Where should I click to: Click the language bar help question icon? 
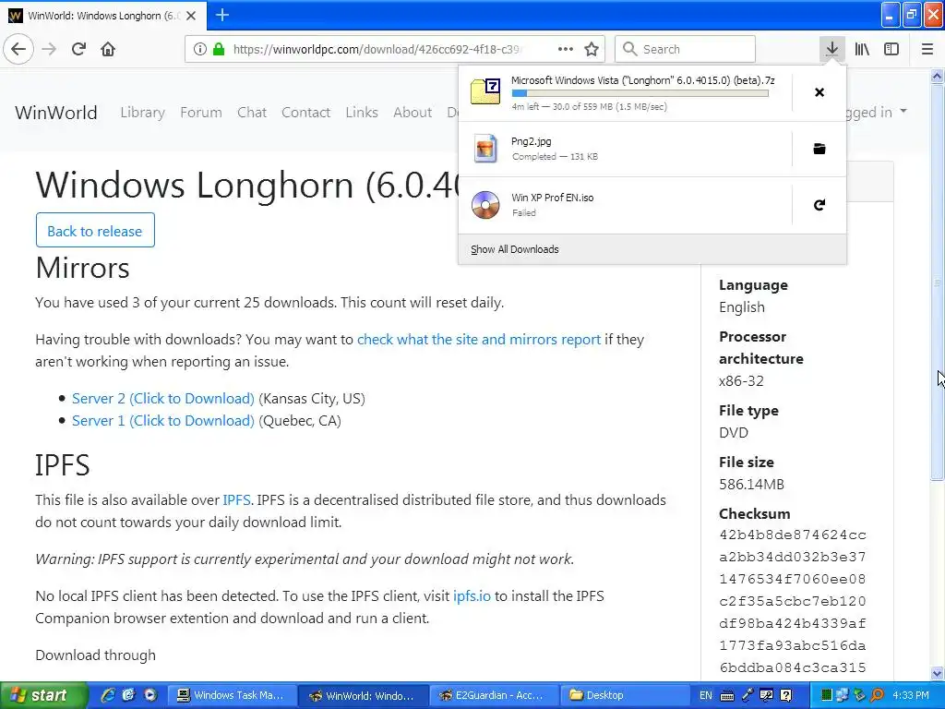tap(786, 695)
